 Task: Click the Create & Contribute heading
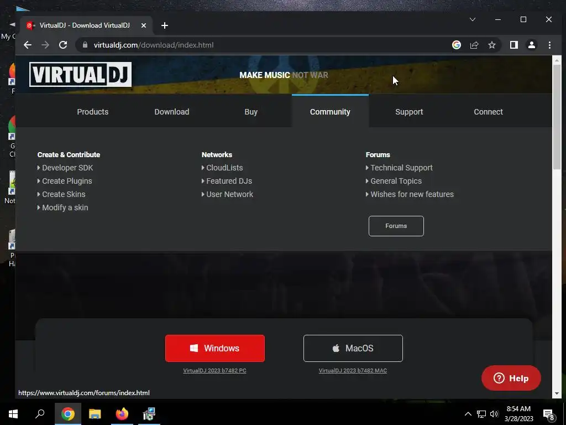(x=69, y=155)
